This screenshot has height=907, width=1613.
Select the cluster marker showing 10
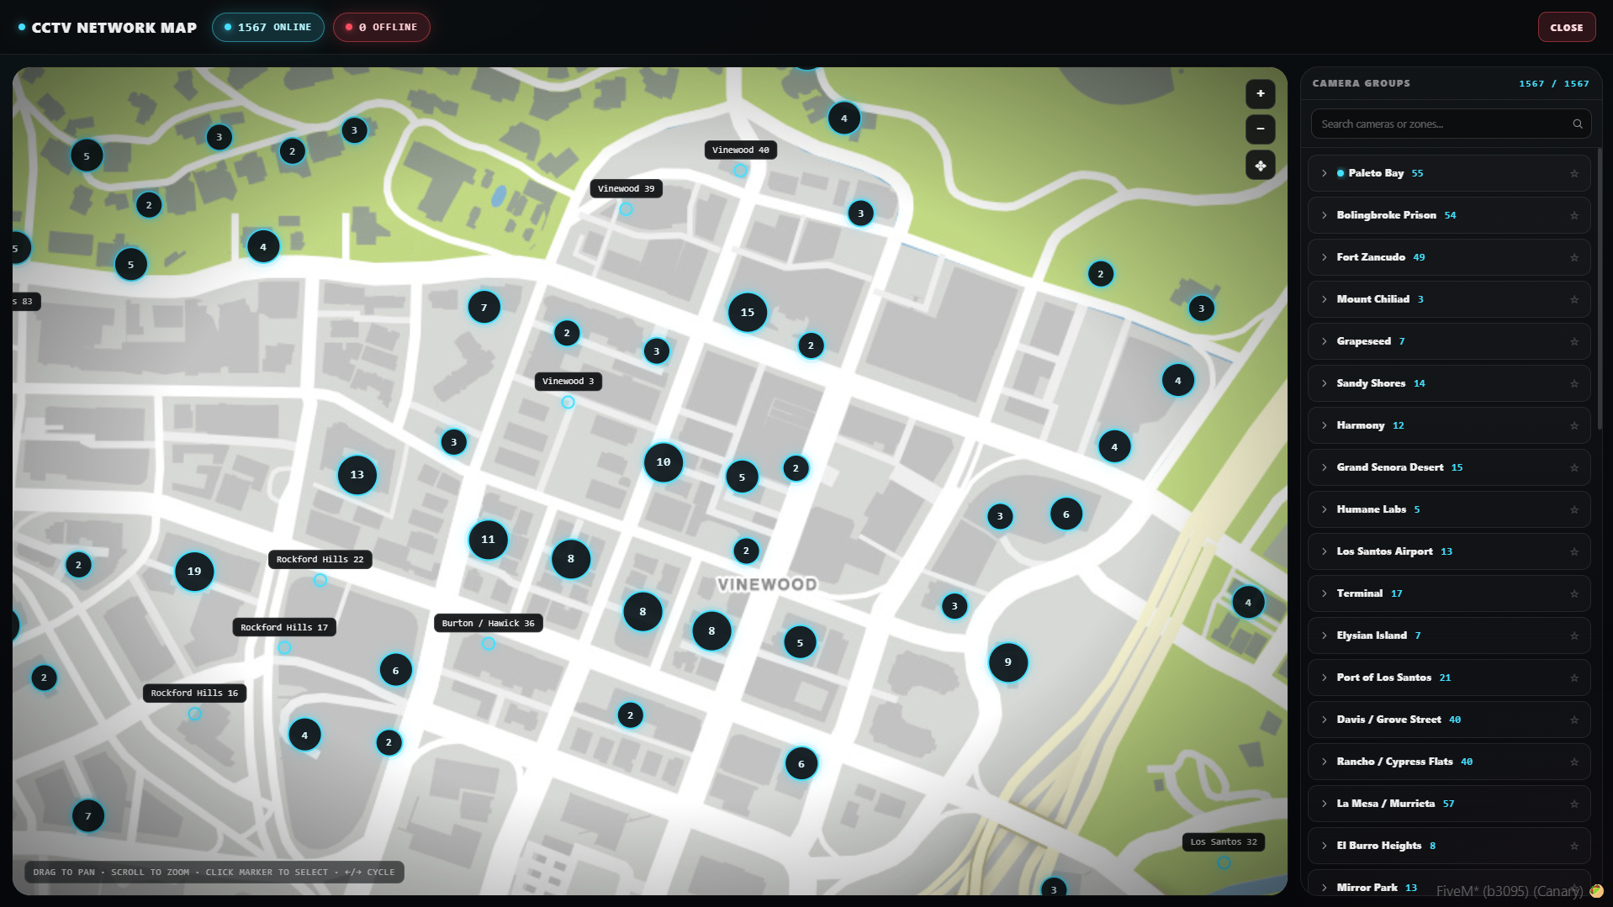tap(664, 462)
